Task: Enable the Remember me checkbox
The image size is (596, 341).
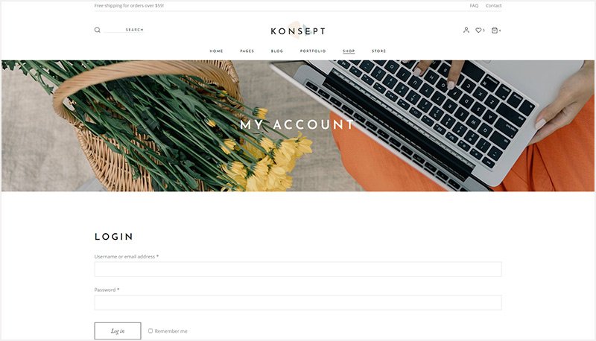Action: coord(150,331)
